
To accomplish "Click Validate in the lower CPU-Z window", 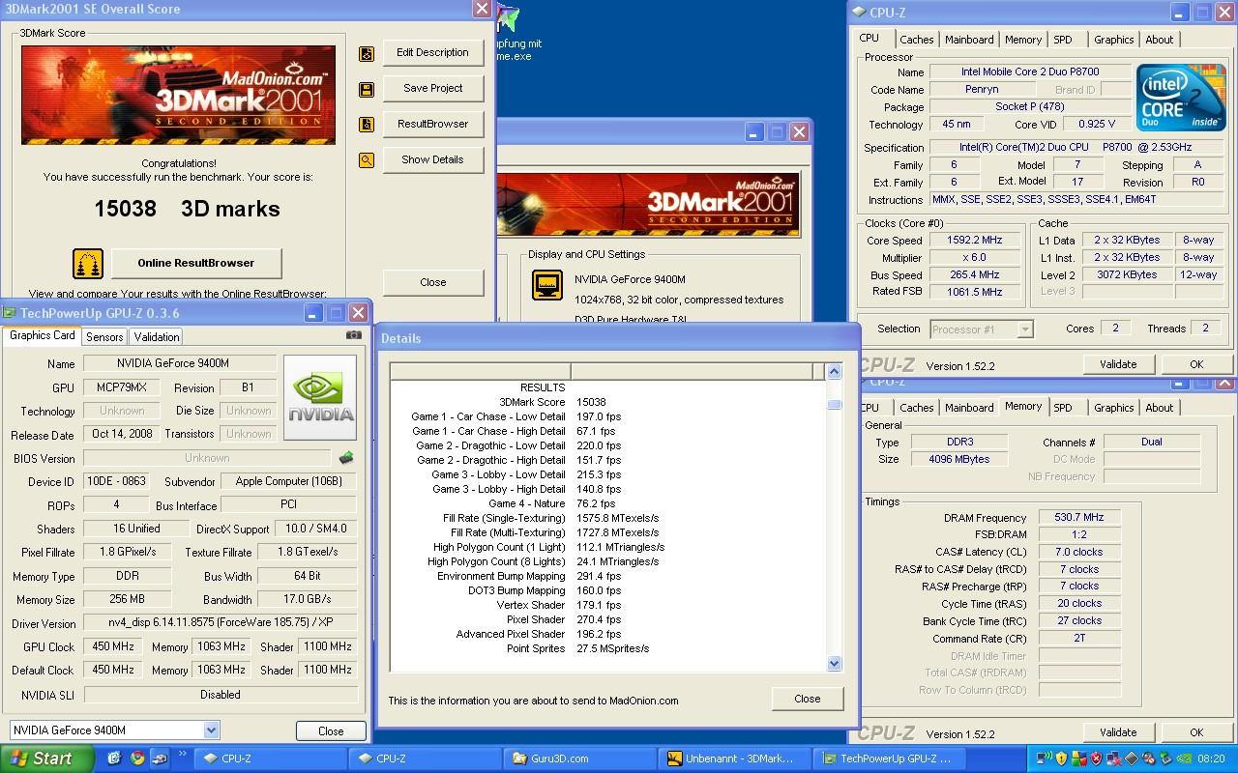I will (1118, 732).
